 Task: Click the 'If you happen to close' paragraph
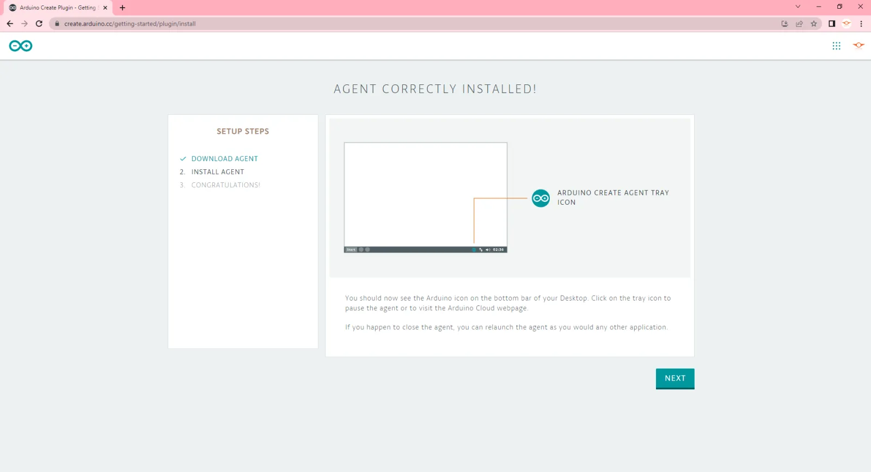(506, 327)
